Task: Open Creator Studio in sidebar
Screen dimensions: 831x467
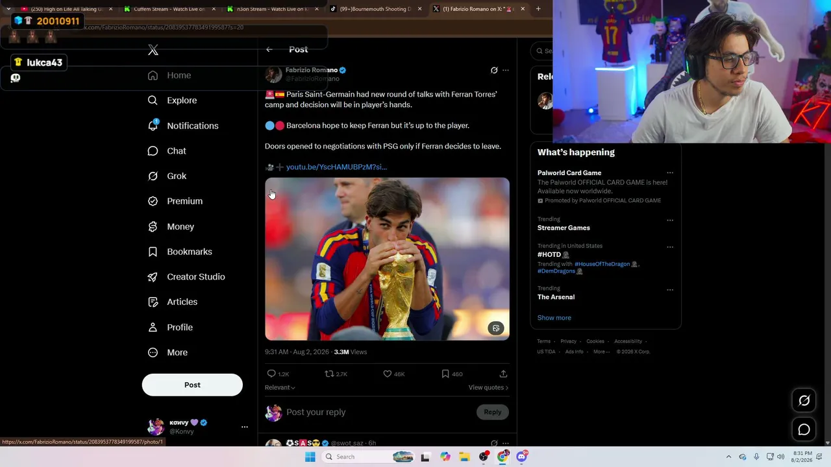Action: pyautogui.click(x=186, y=277)
